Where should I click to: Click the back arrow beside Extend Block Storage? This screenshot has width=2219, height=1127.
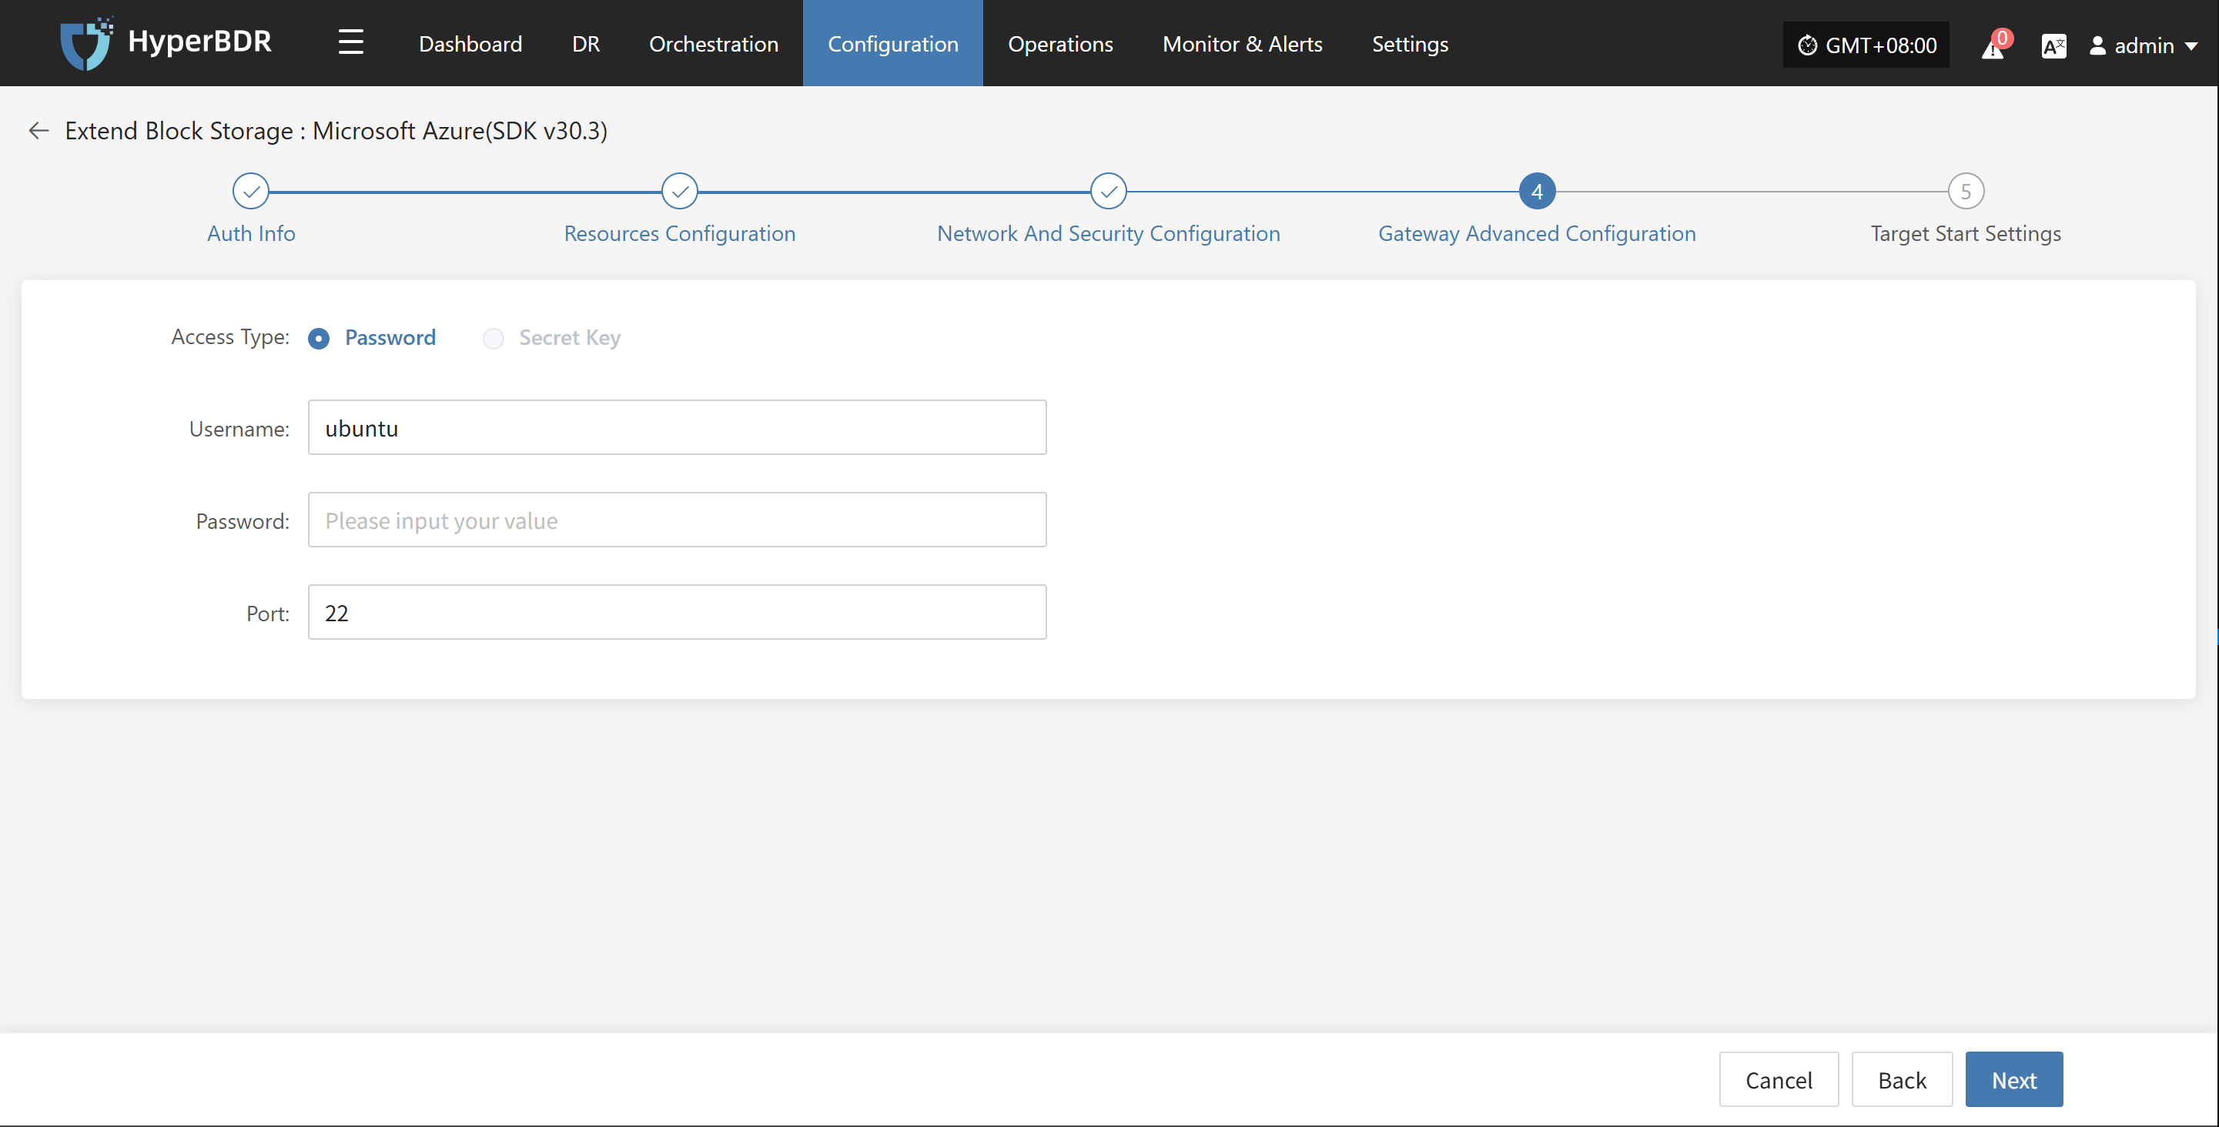coord(38,131)
